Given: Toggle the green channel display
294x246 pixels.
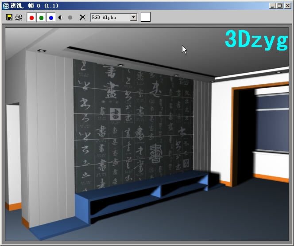Looking at the screenshot, I should (41, 18).
